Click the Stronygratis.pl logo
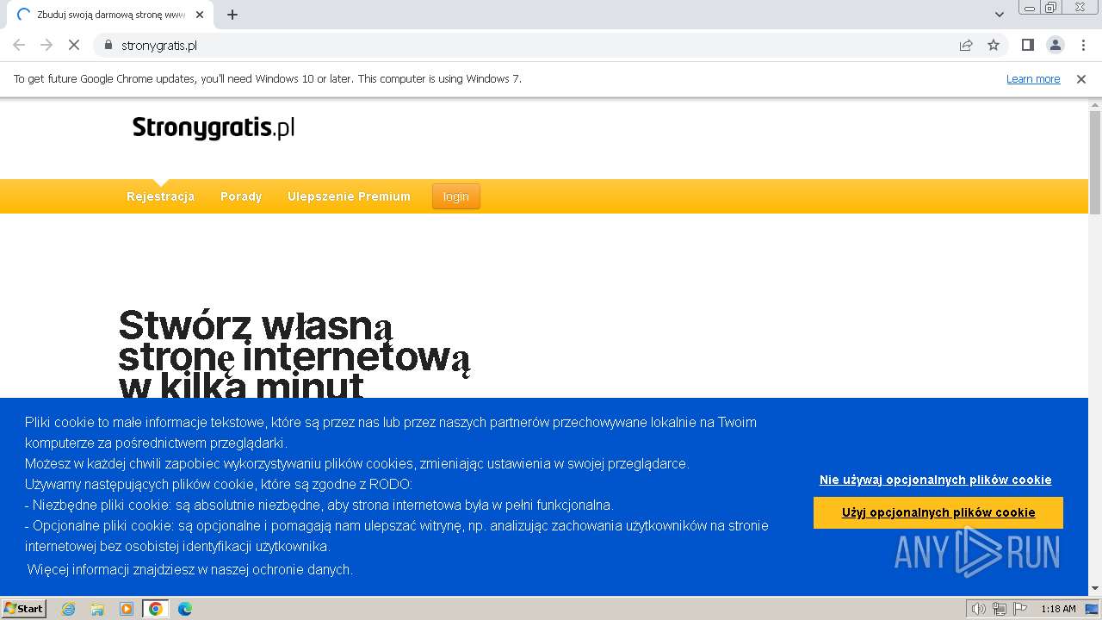Screen dimensions: 1102x620 214,128
